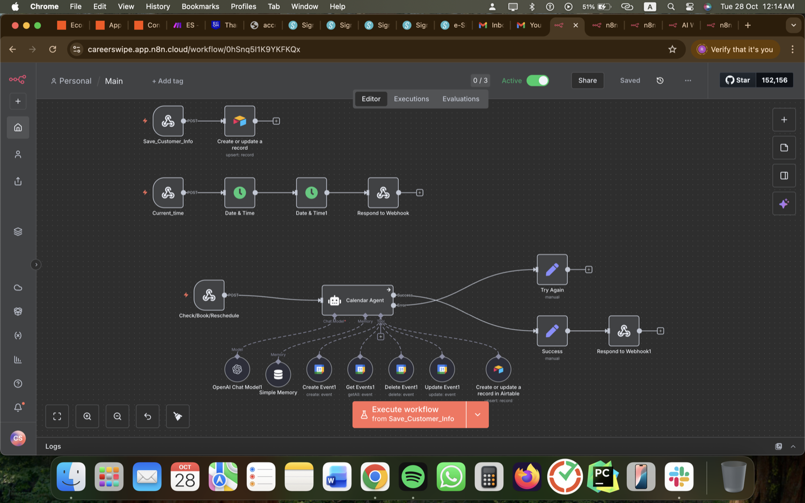Switch to the Executions tab

[412, 99]
